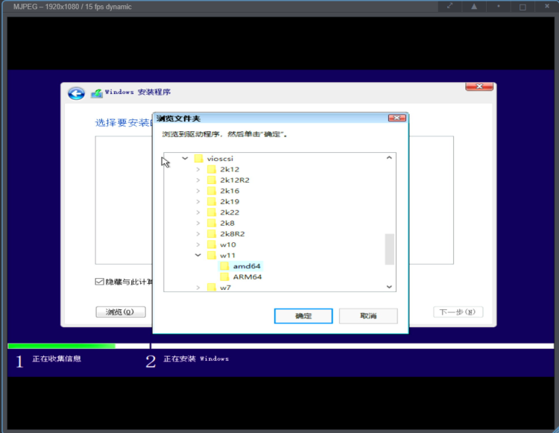Click the triangle icon in viewer title bar
Screen dimensions: 559x433
click(x=474, y=7)
